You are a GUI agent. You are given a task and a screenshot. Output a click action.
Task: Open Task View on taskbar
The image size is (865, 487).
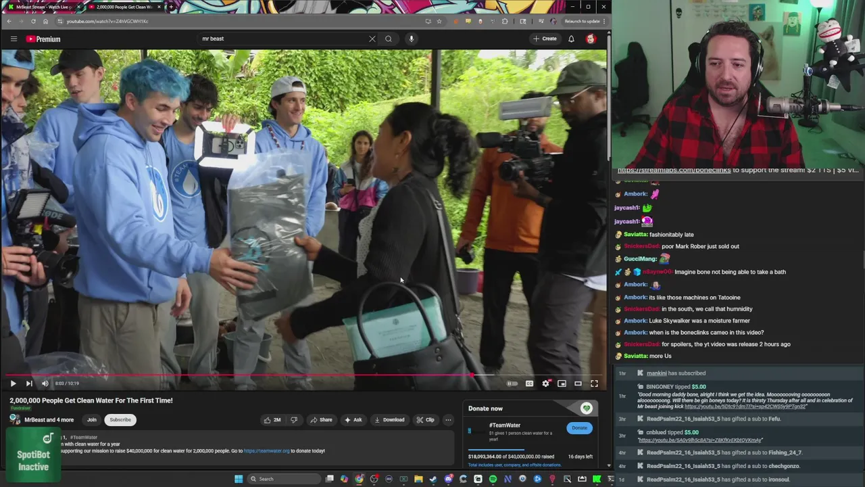click(x=329, y=479)
